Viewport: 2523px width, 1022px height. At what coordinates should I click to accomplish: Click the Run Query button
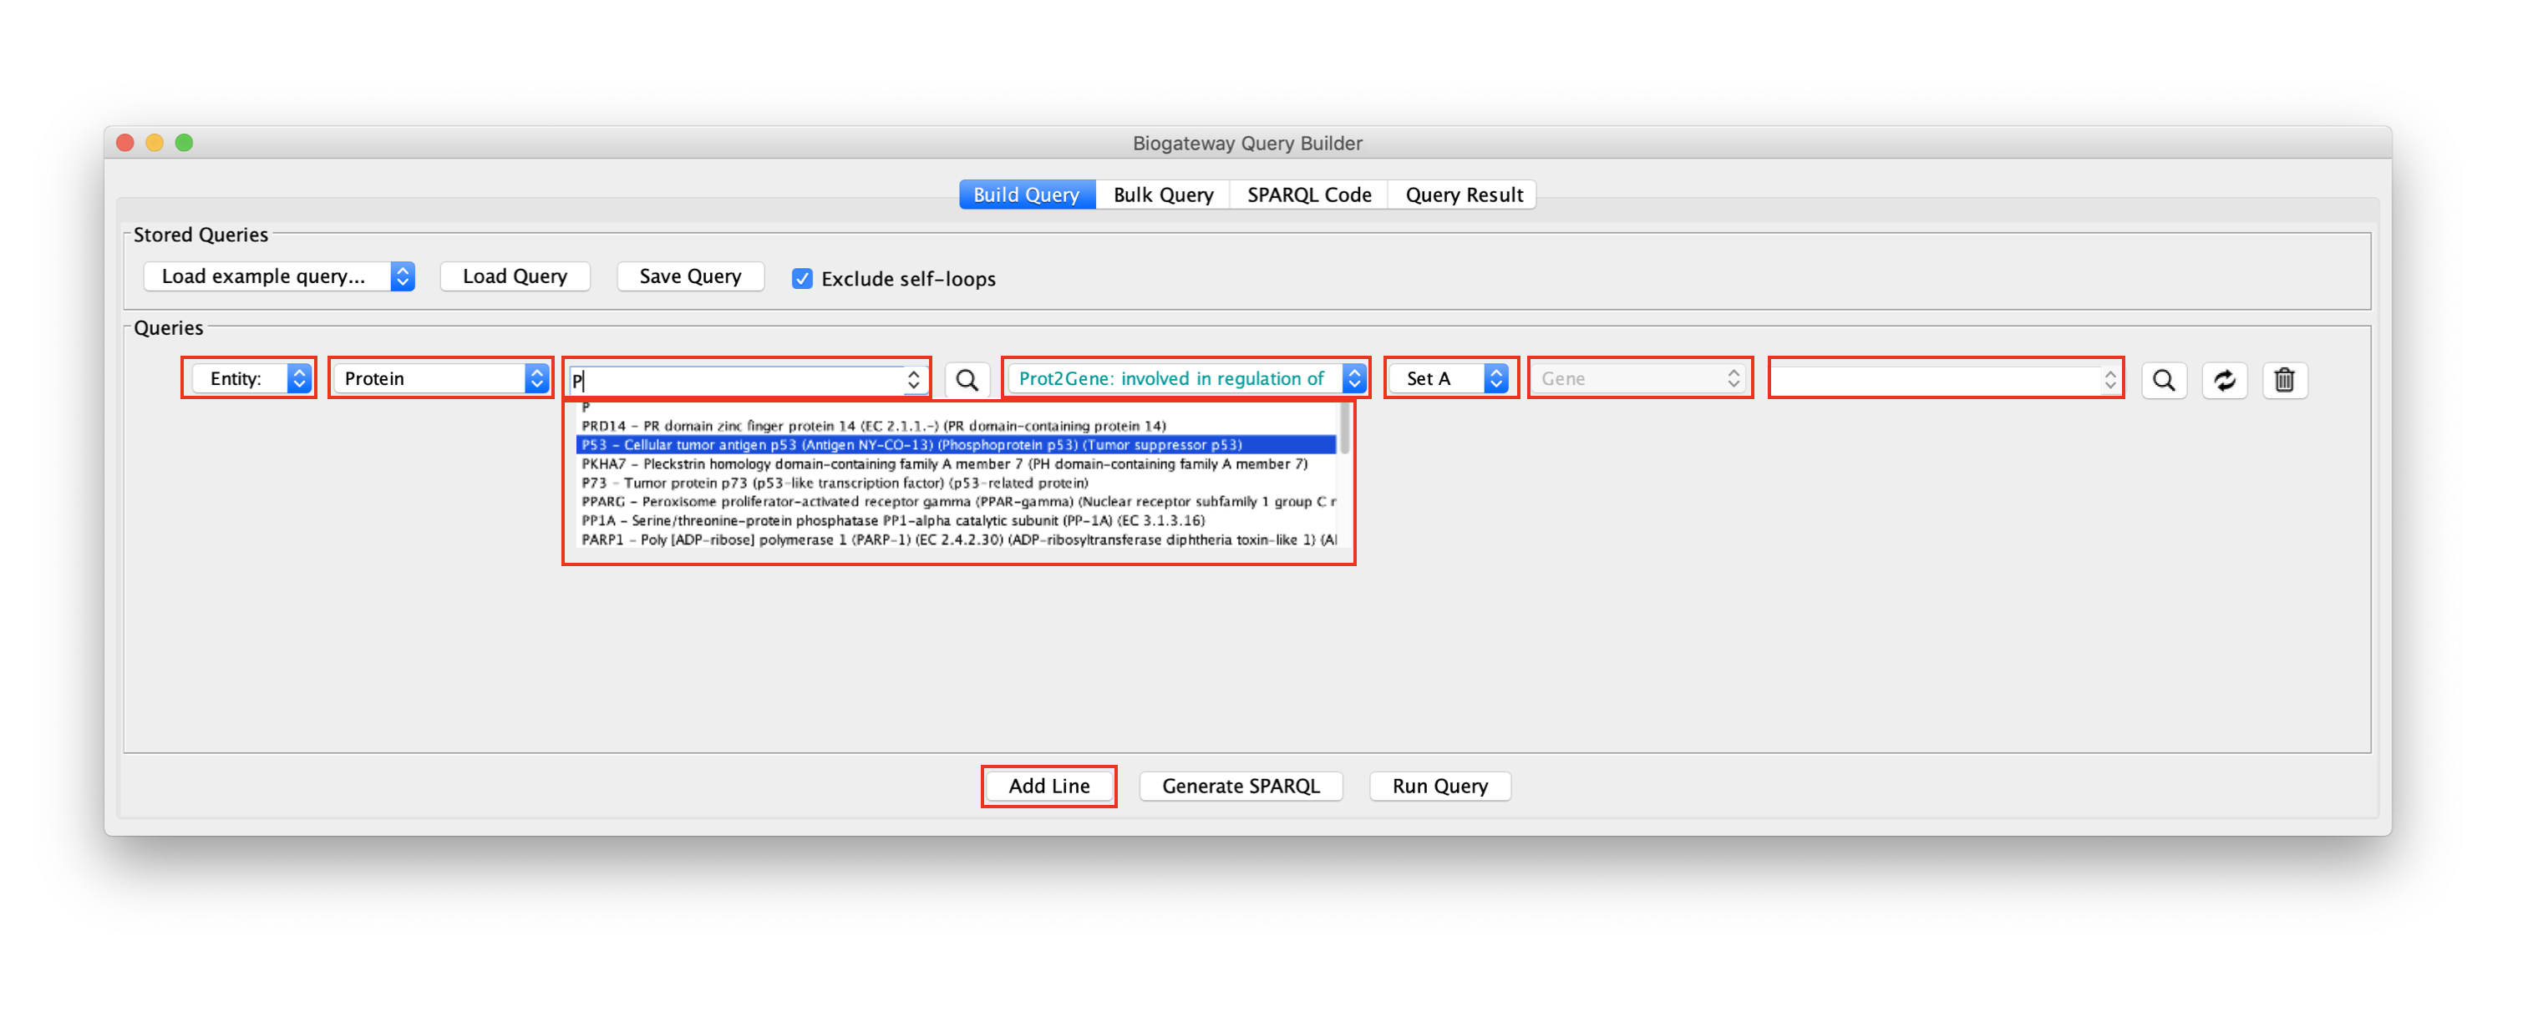click(1439, 786)
